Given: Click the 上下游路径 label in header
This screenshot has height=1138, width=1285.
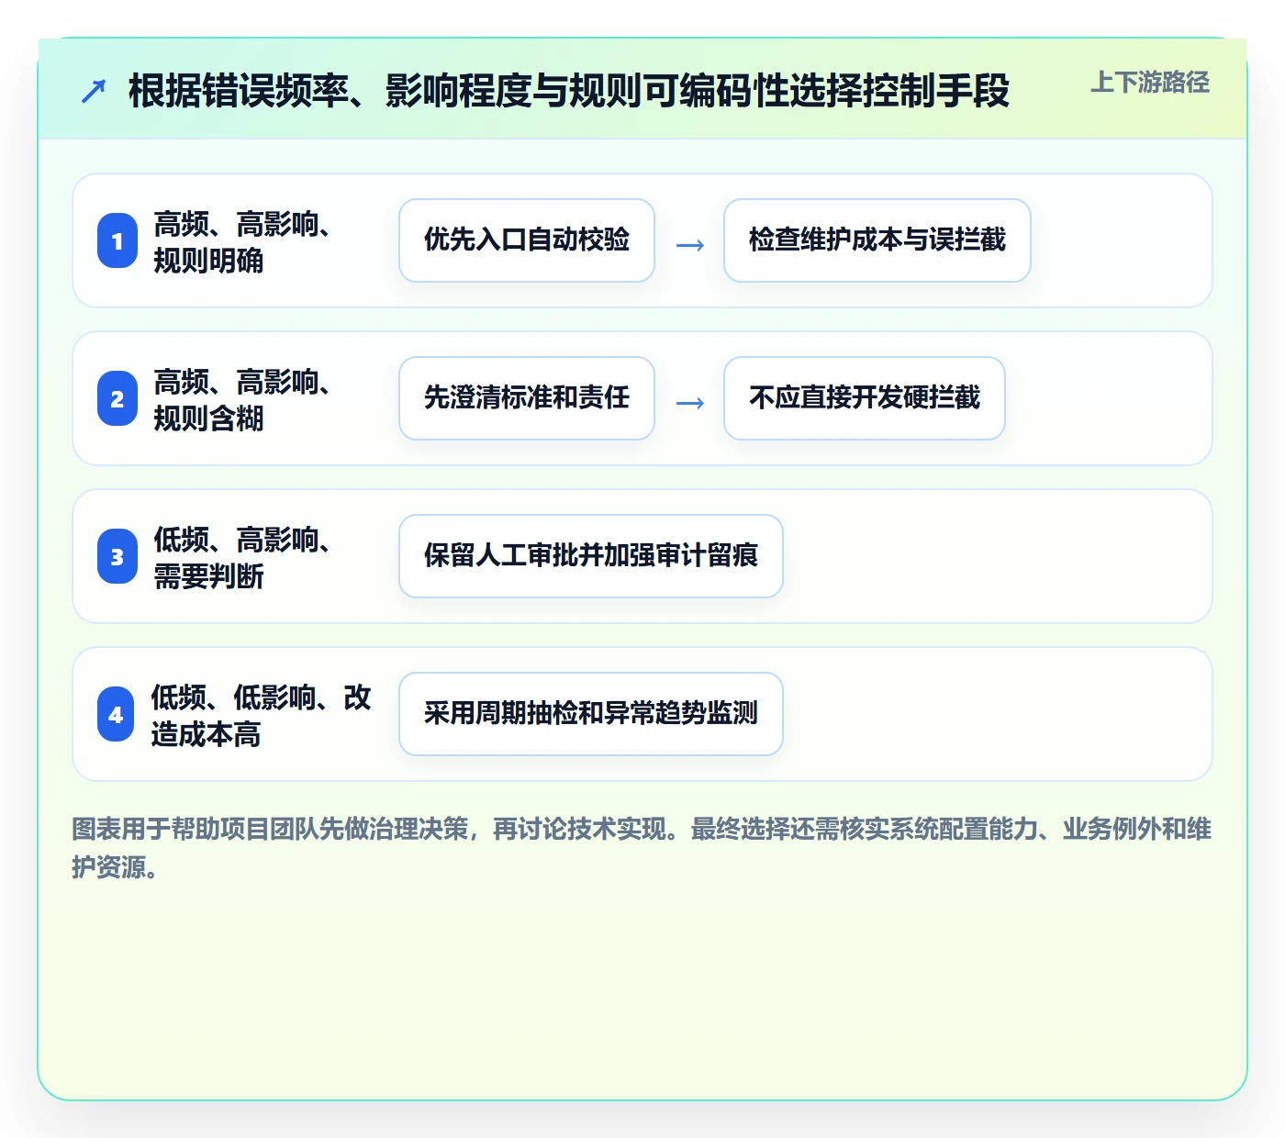Looking at the screenshot, I should (x=1150, y=83).
